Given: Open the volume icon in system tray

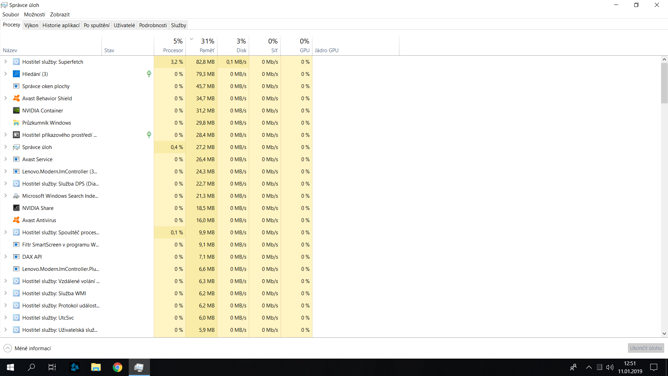Looking at the screenshot, I should click(x=610, y=367).
